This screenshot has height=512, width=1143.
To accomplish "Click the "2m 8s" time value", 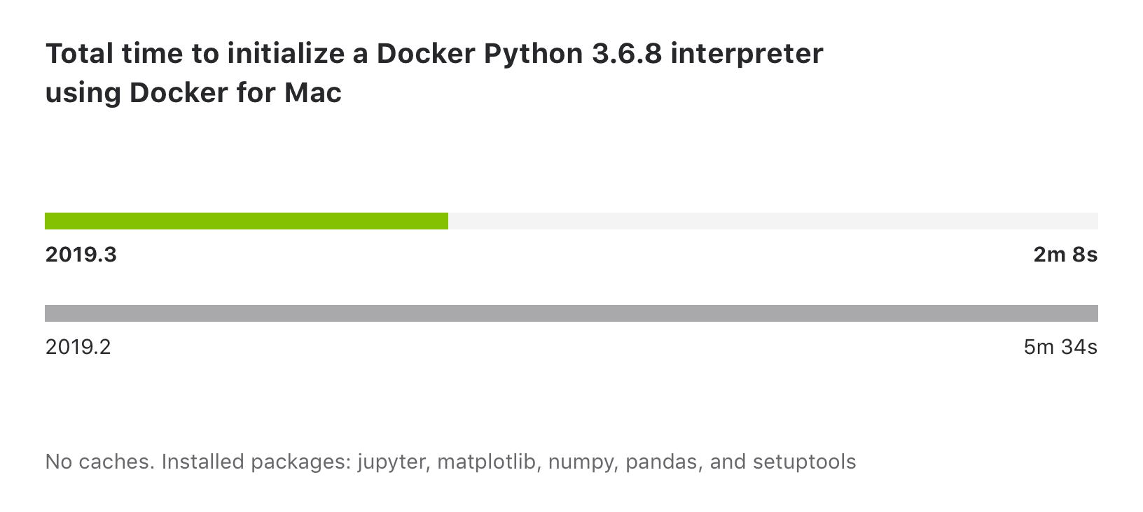I will [1065, 255].
